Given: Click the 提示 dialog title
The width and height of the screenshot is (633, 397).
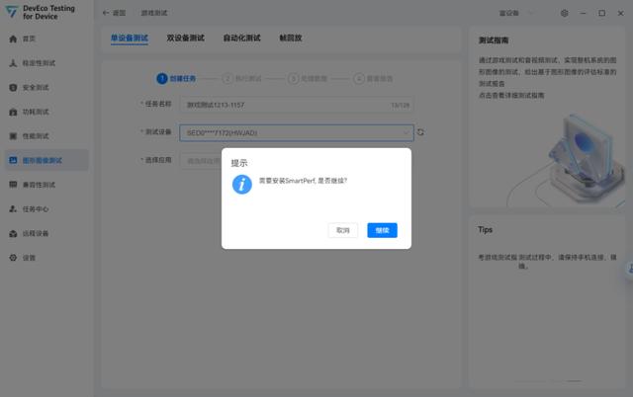Looking at the screenshot, I should (x=239, y=163).
